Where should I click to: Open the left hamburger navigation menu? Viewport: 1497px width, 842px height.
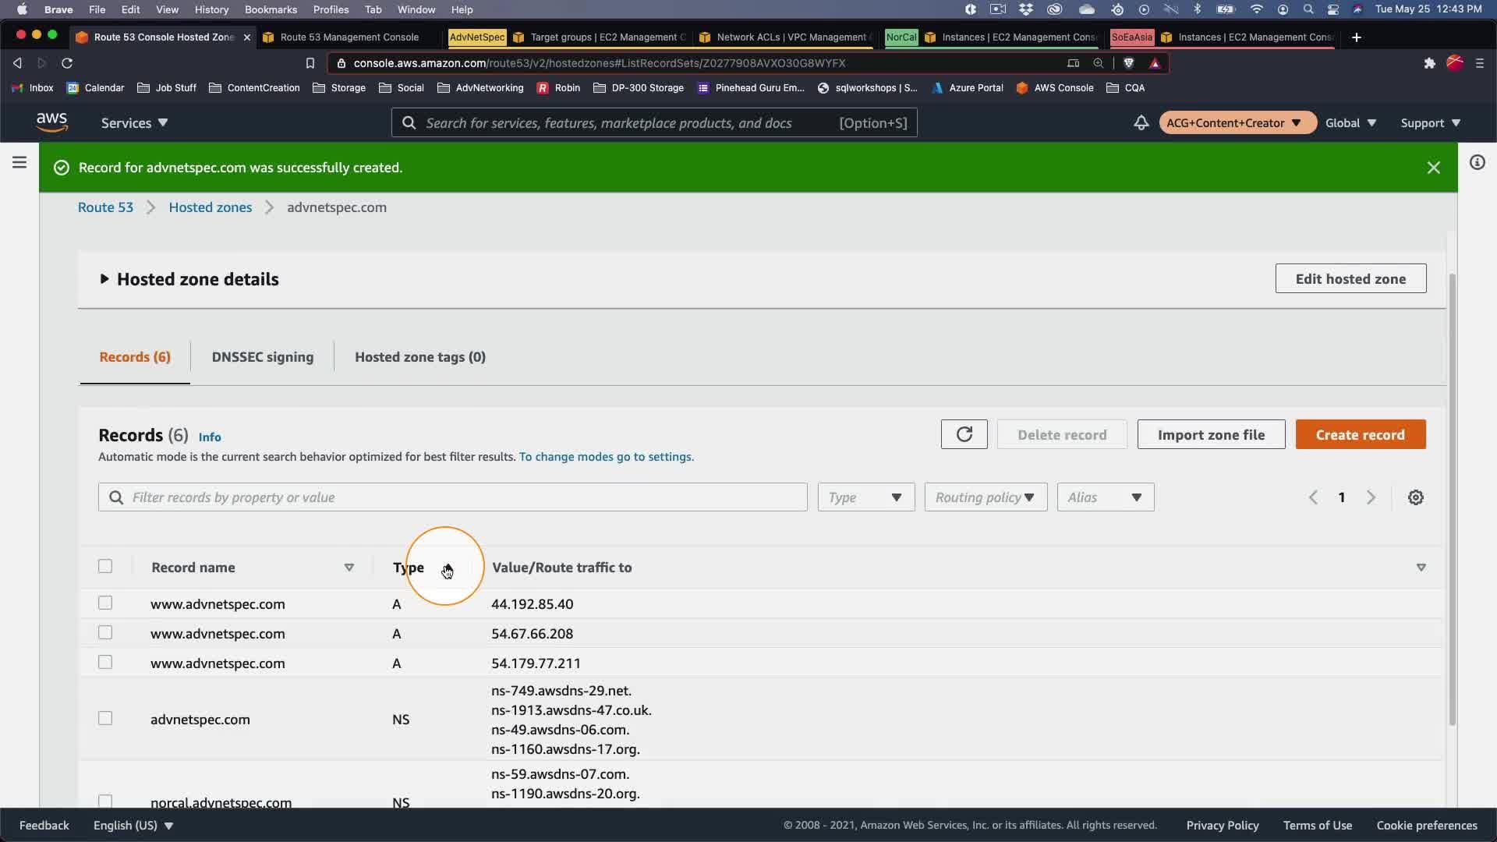[x=19, y=162]
